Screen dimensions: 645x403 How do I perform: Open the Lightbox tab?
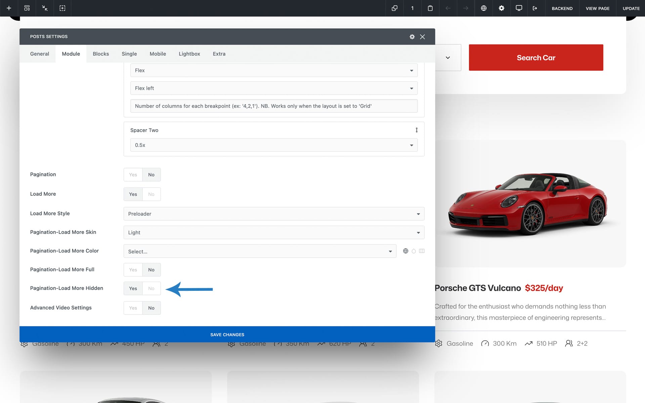tap(189, 54)
